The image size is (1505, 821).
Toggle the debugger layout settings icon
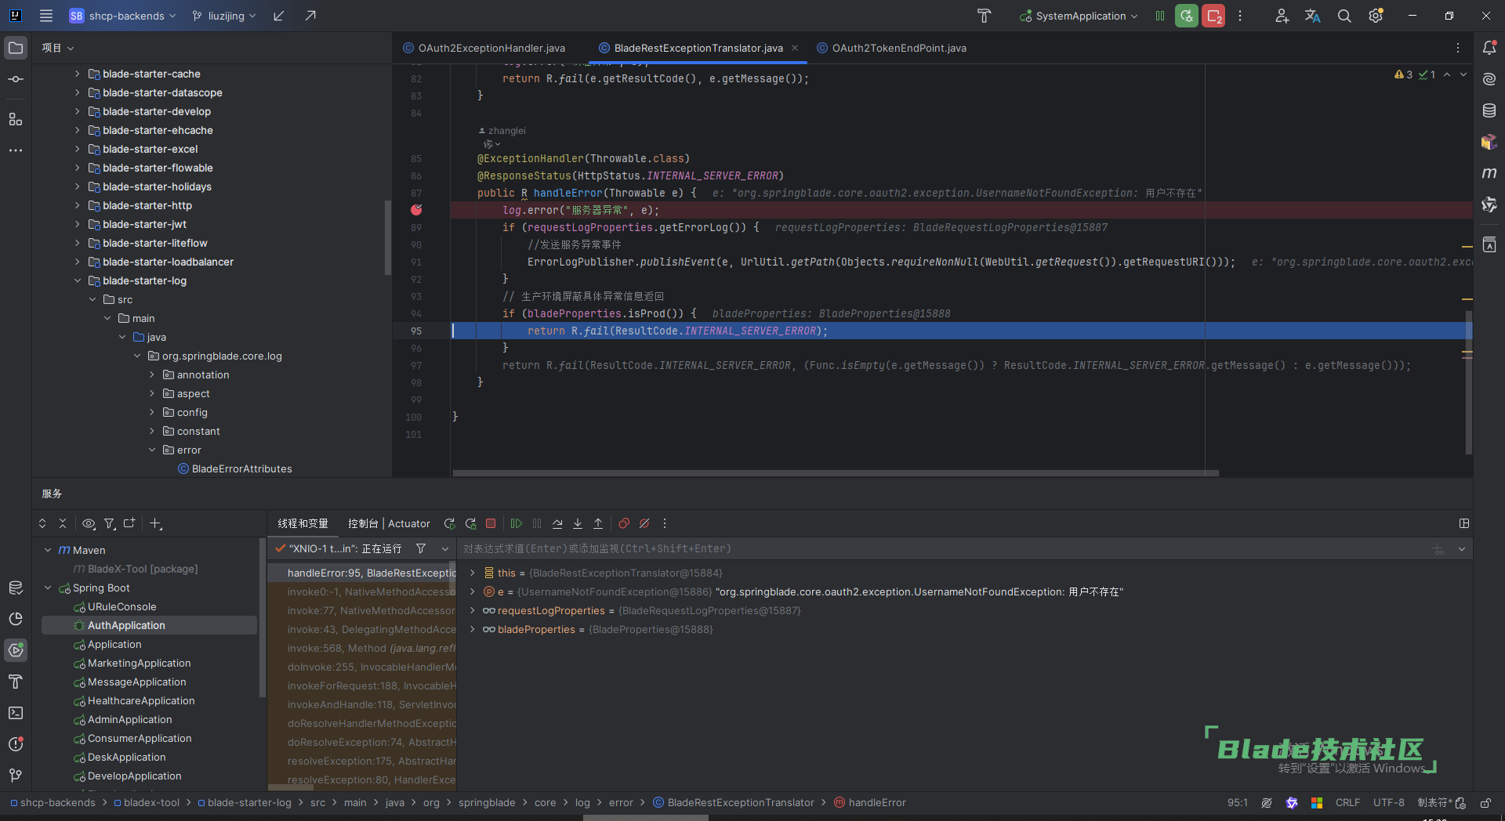click(1463, 523)
